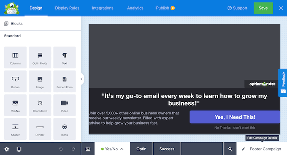
Task: Add an Icons block
Action: (x=65, y=129)
